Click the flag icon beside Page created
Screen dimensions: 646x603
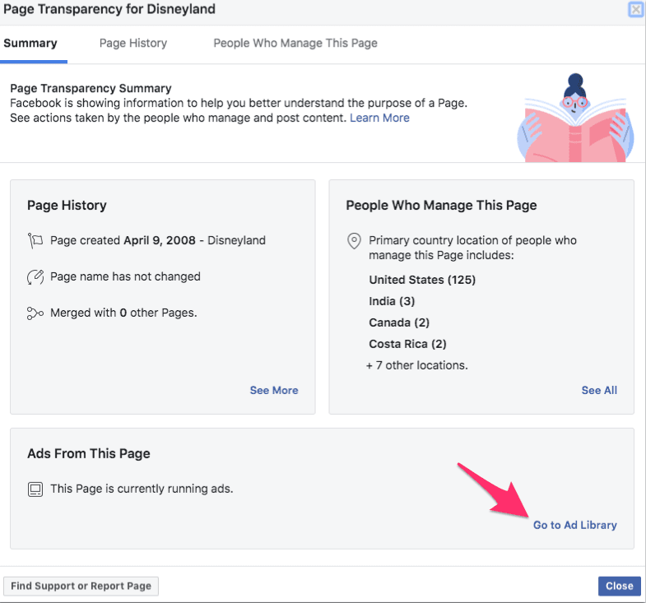pos(35,241)
